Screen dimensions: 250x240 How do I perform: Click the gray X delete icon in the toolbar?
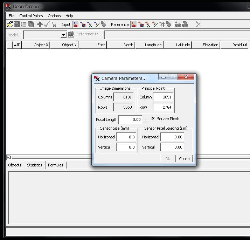click(x=198, y=25)
